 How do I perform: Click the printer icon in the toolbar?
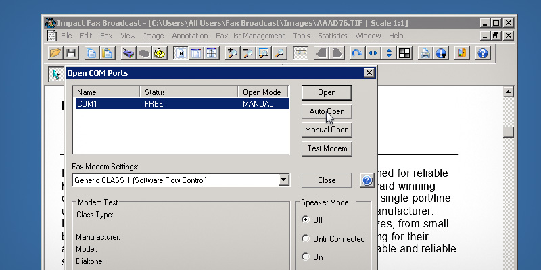click(425, 53)
